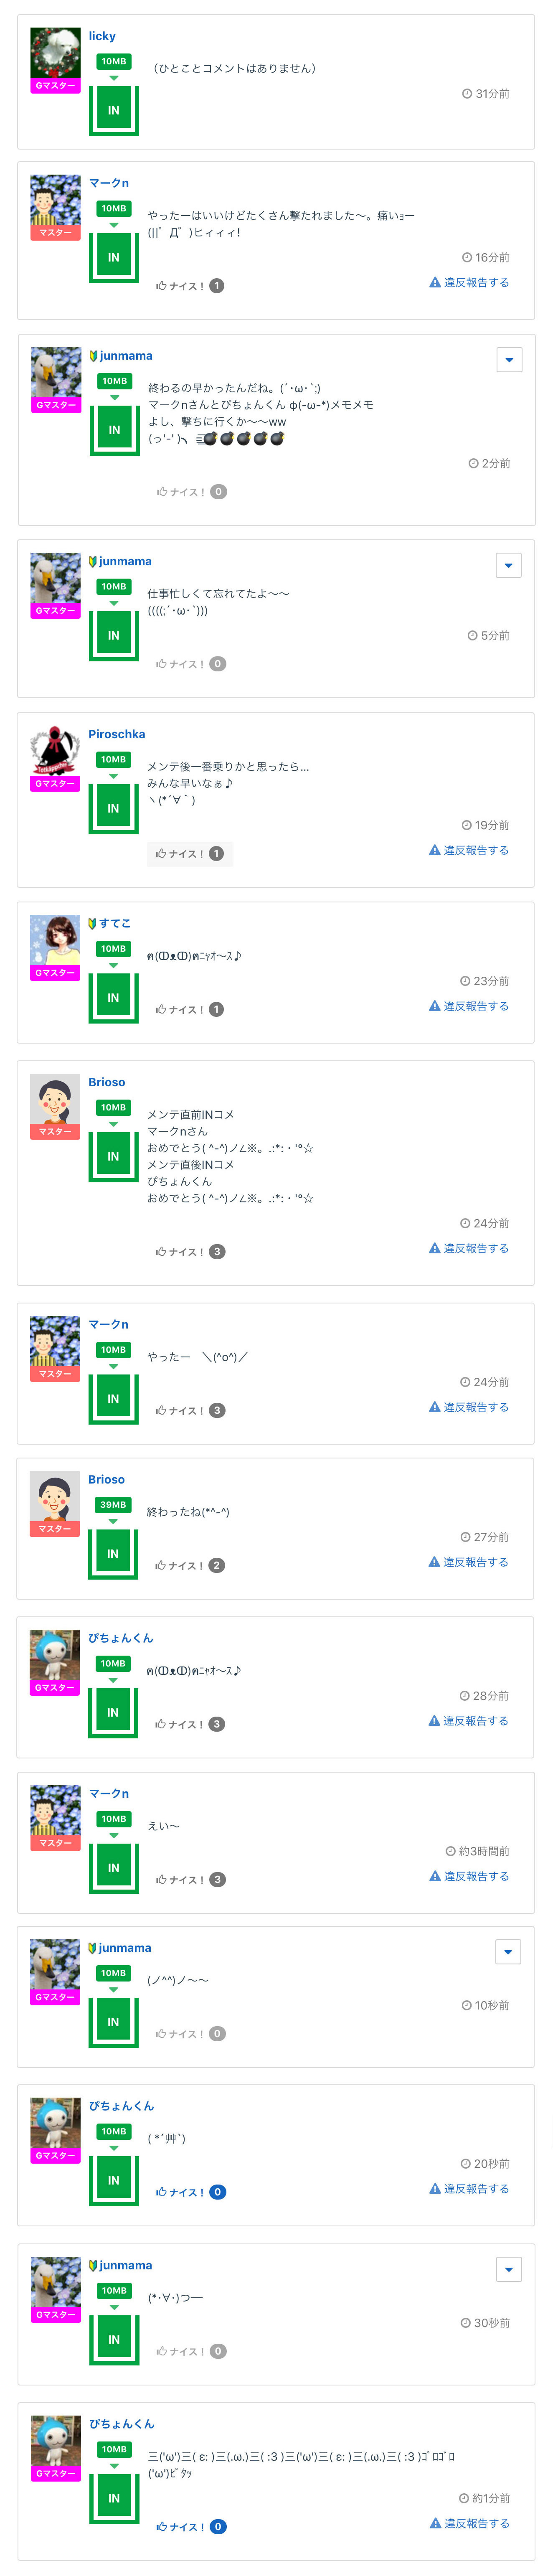Click Piroschka's red-hooded avatar icon

click(55, 751)
